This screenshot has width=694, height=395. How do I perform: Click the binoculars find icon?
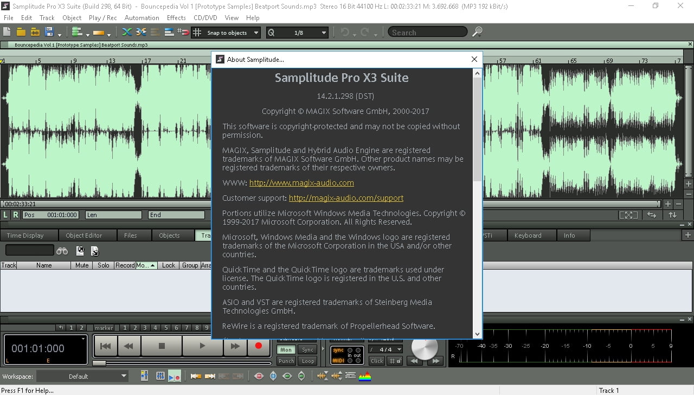coord(62,251)
